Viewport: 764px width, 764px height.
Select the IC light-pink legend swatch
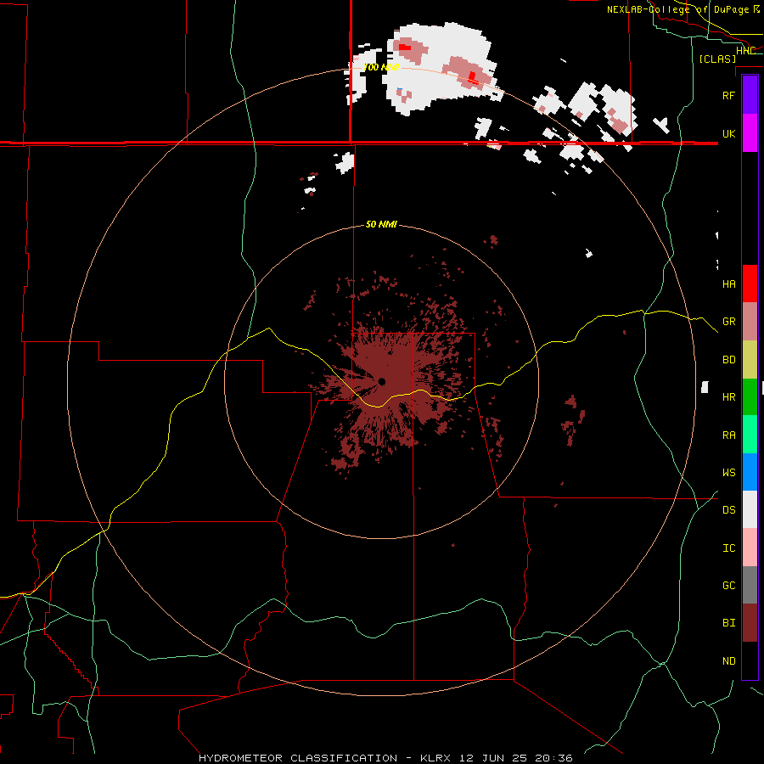pyautogui.click(x=750, y=548)
